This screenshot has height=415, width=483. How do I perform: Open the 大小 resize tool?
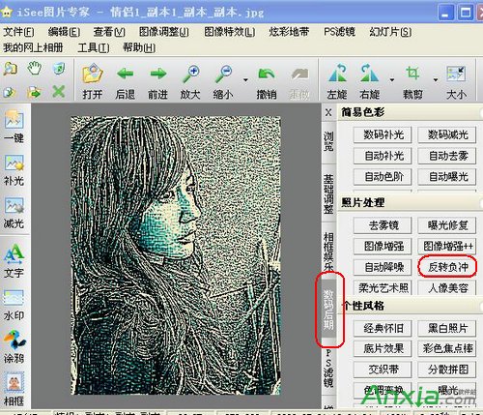point(456,74)
